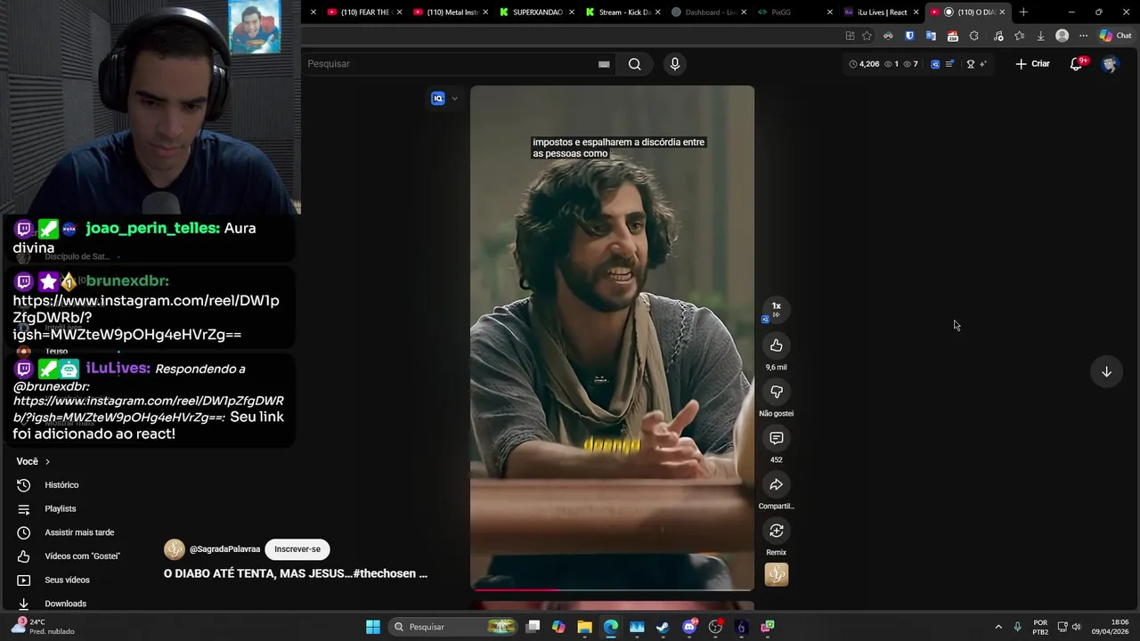Open Copilot Chat button in browser
This screenshot has height=641, width=1140.
(1115, 36)
